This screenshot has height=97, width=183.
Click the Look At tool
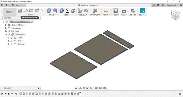[x=80, y=88]
